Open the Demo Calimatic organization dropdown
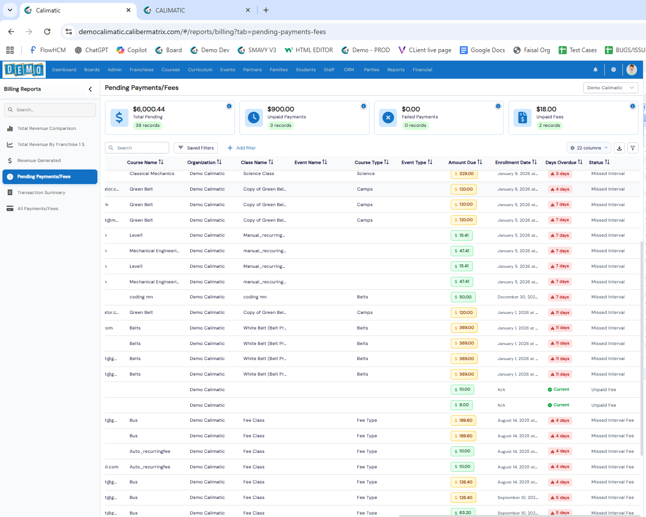 coord(610,88)
